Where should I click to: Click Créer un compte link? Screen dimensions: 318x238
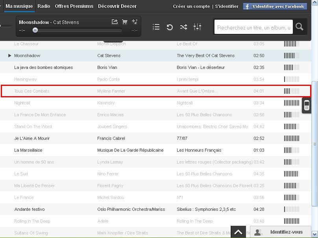(191, 6)
